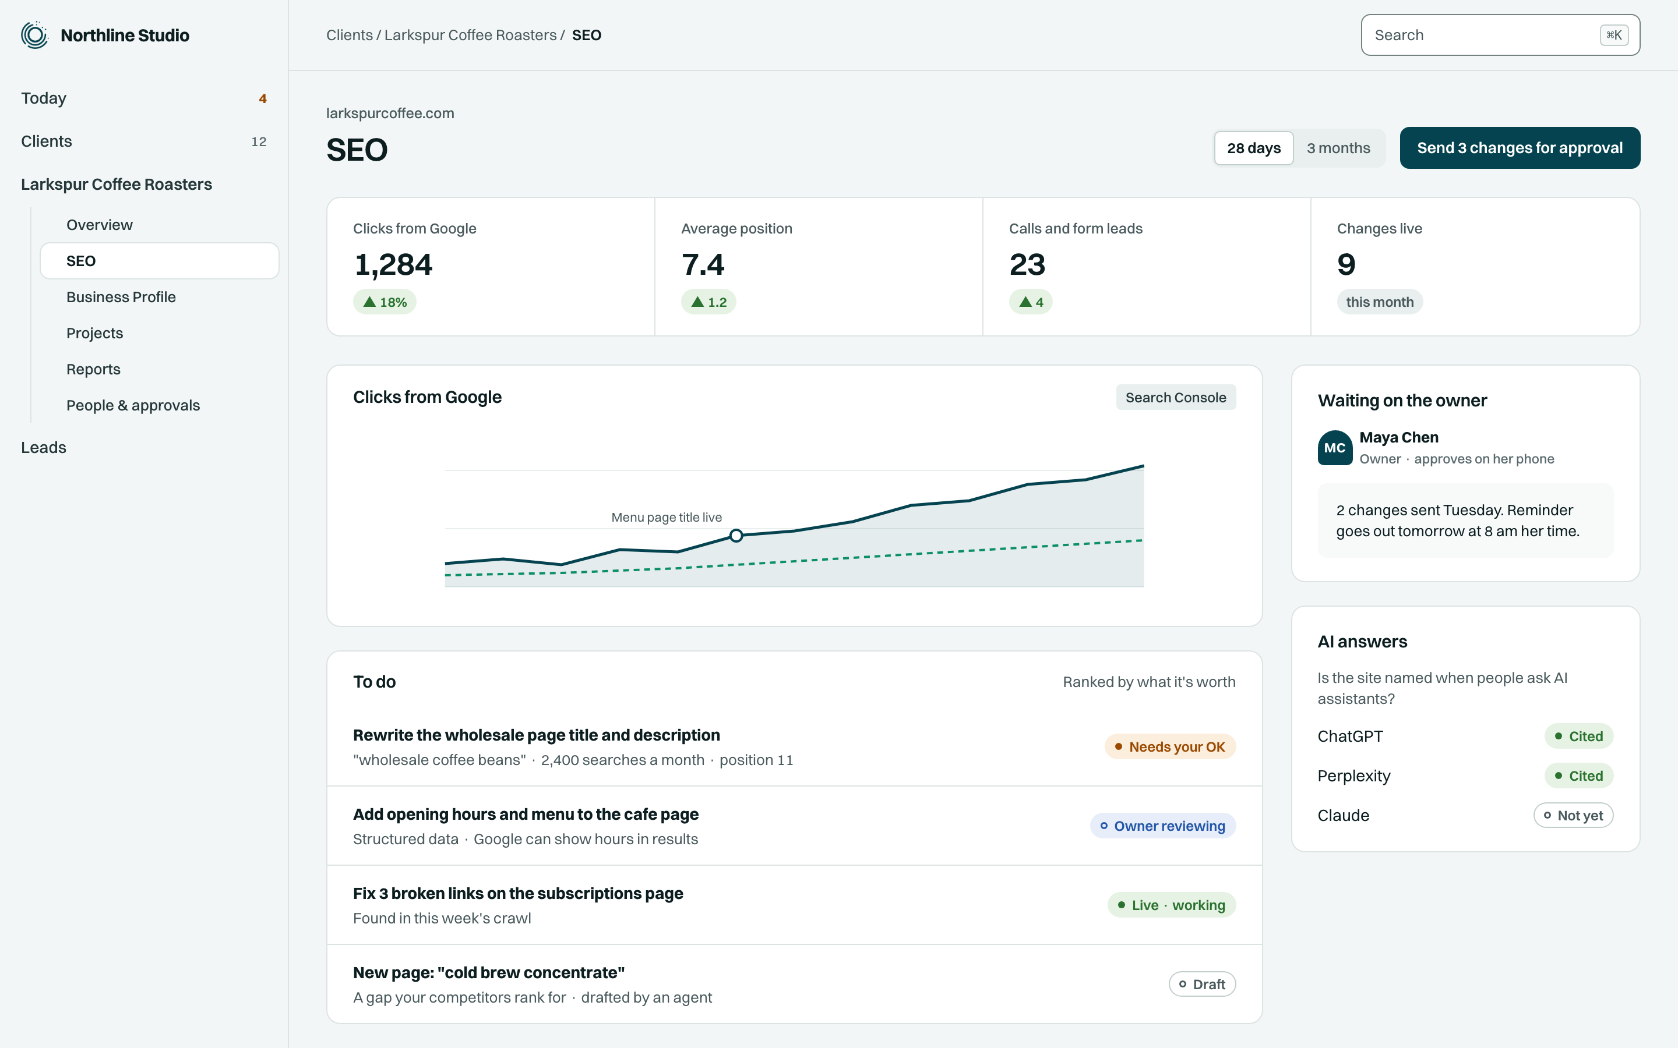
Task: Click the Perplexity row label
Action: [x=1353, y=776]
